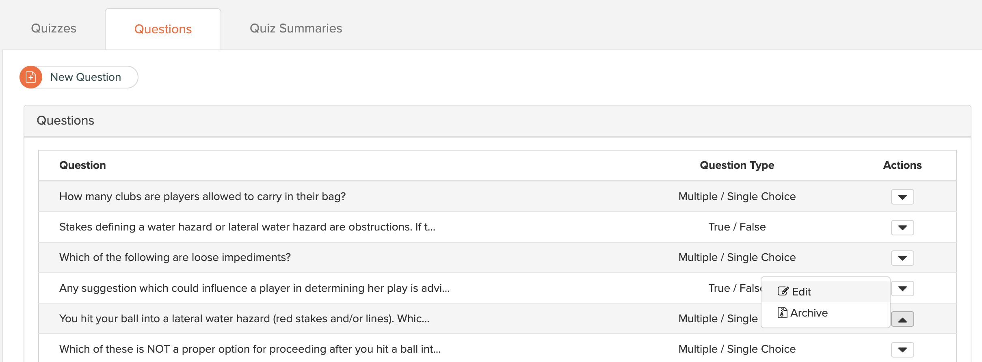982x362 pixels.
Task: Click the Archive file icon in popup menu
Action: point(782,312)
